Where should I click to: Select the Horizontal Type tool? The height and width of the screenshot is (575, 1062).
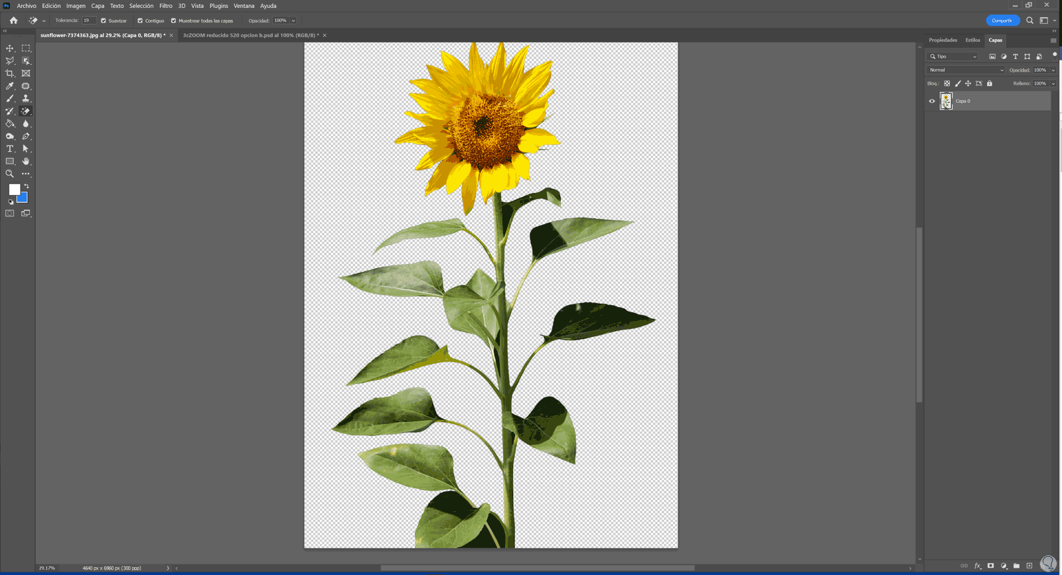pyautogui.click(x=10, y=149)
